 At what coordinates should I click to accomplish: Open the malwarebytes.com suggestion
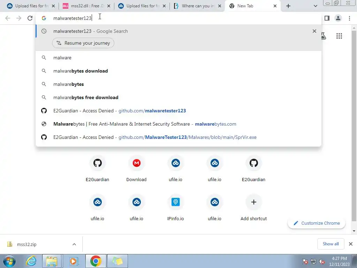[178, 124]
